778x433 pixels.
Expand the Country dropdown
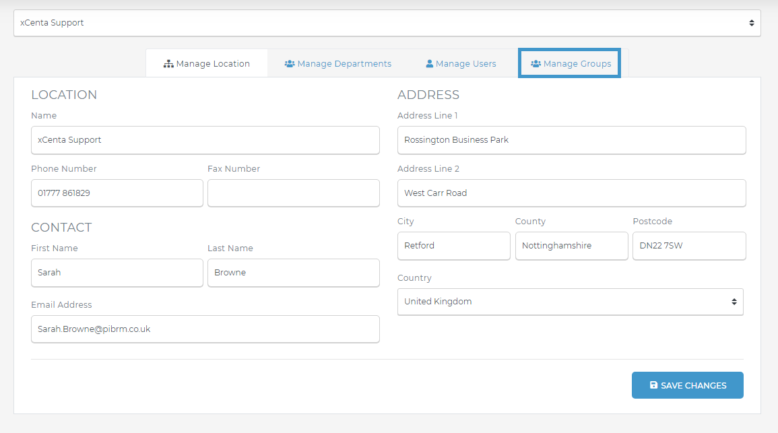(x=570, y=302)
